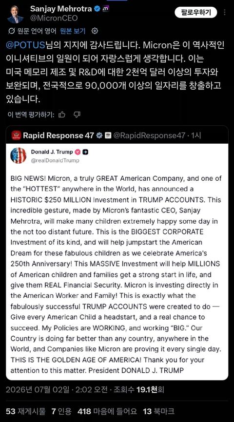Click the blue verified badge beside Sanjay Mehrotra
Screen dimensions: 234x422
[x=97, y=9]
